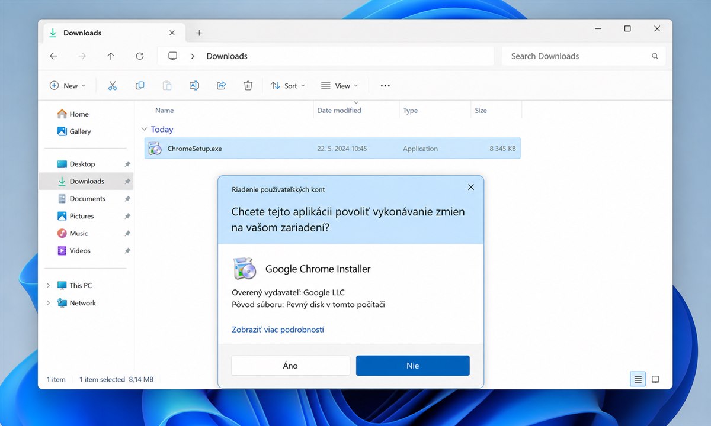Collapse the Today group

[x=144, y=130]
